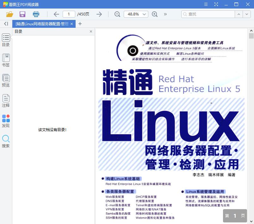This screenshot has height=224, width=254.
Task: Save the document with the floppy icon
Action: pyautogui.click(x=22, y=14)
